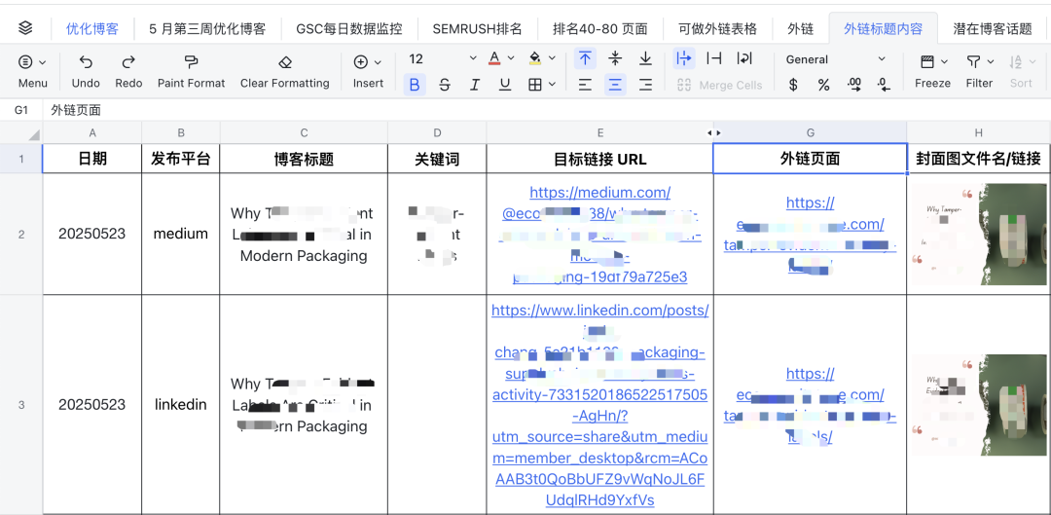
Task: Select the cell containing linkedin
Action: click(180, 404)
